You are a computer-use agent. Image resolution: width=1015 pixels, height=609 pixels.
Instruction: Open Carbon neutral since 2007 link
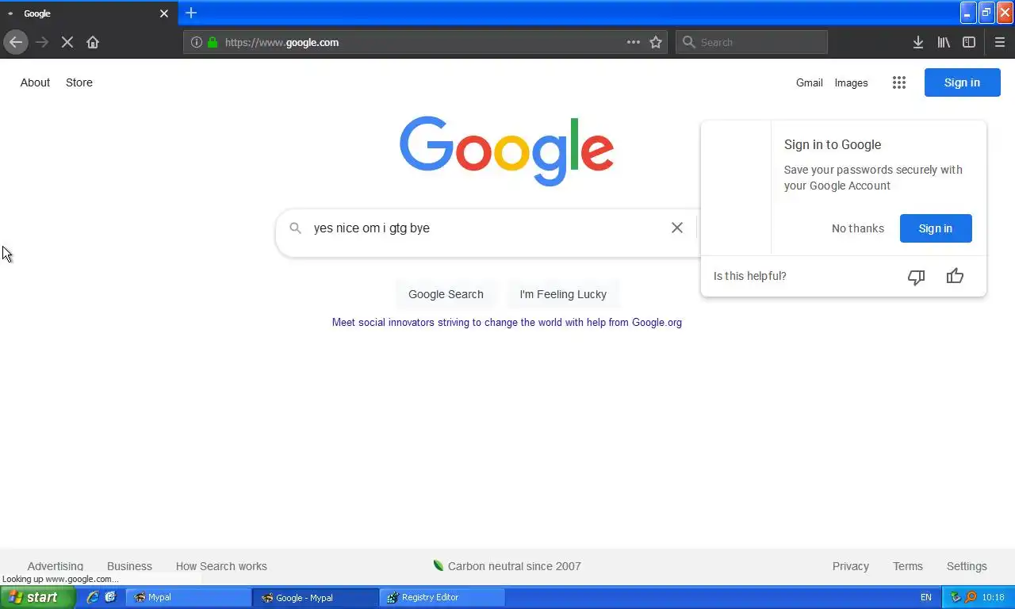pyautogui.click(x=515, y=566)
